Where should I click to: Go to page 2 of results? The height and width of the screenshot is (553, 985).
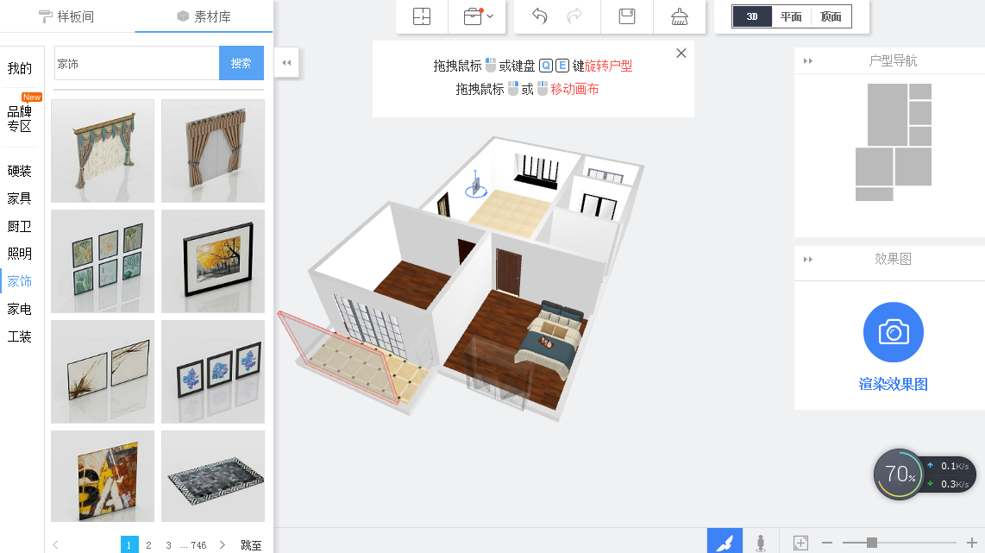pyautogui.click(x=151, y=544)
